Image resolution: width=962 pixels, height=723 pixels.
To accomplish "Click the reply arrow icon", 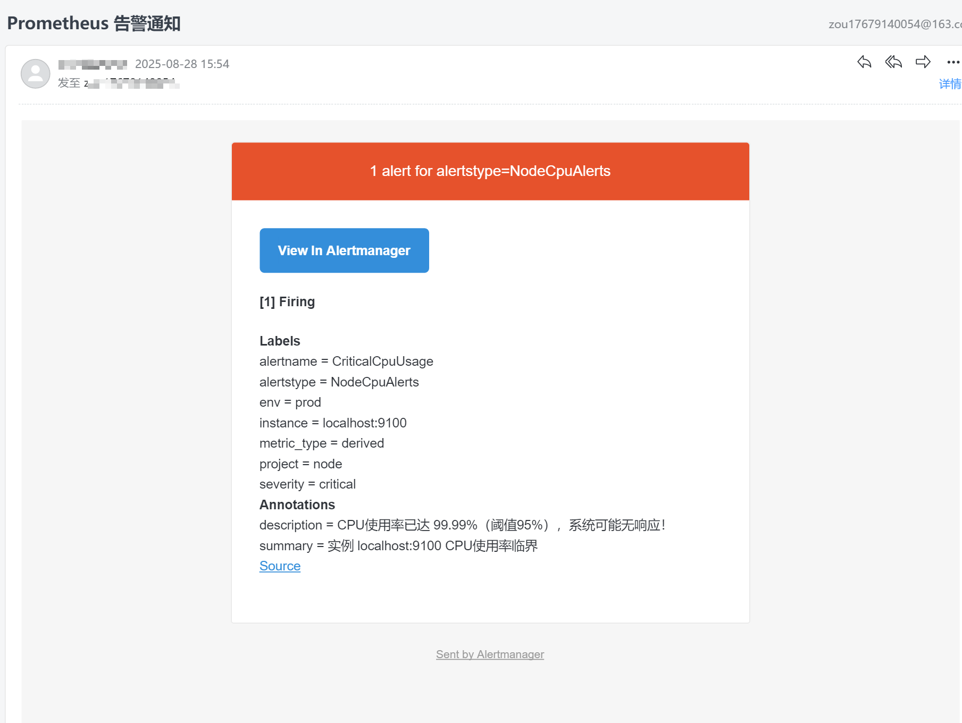I will point(864,62).
